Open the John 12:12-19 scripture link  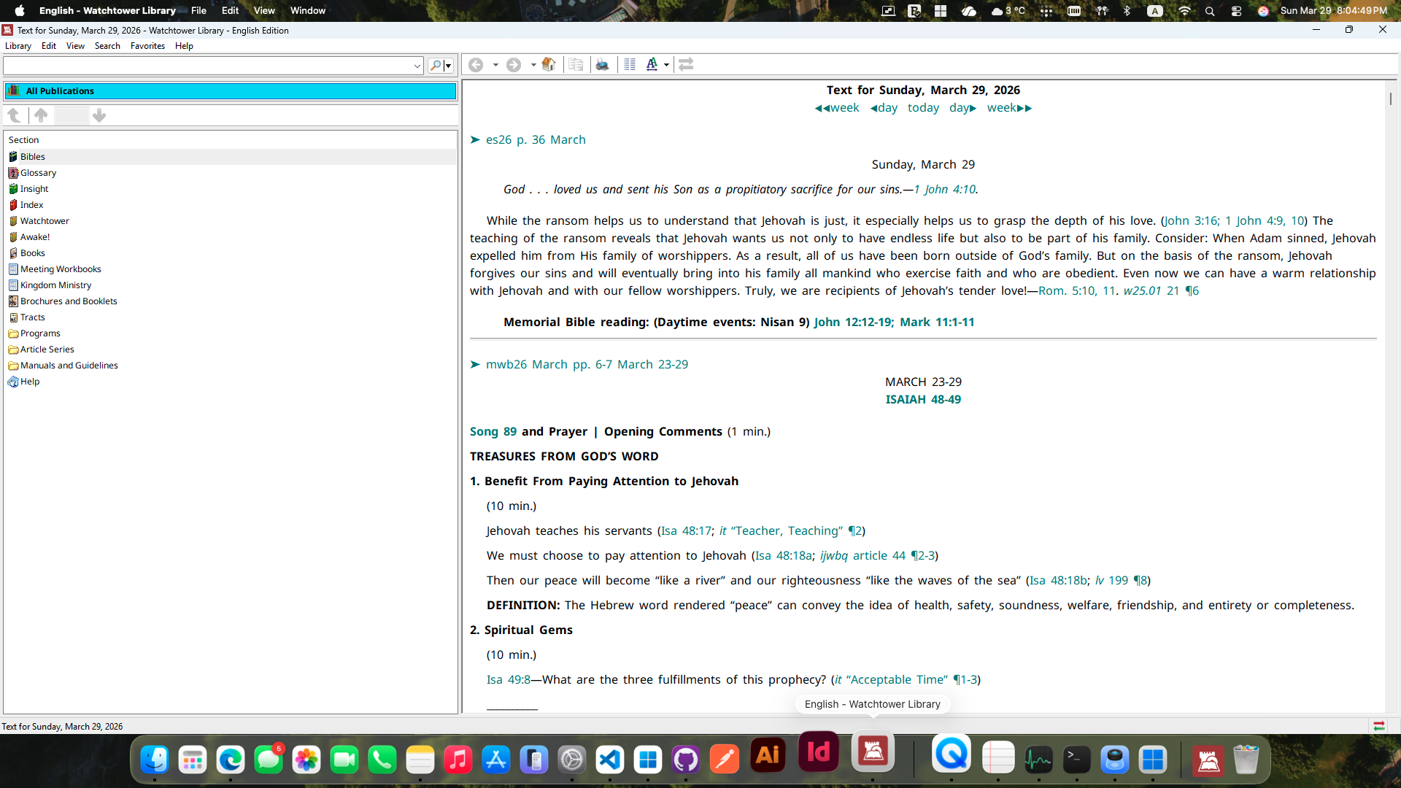[852, 322]
